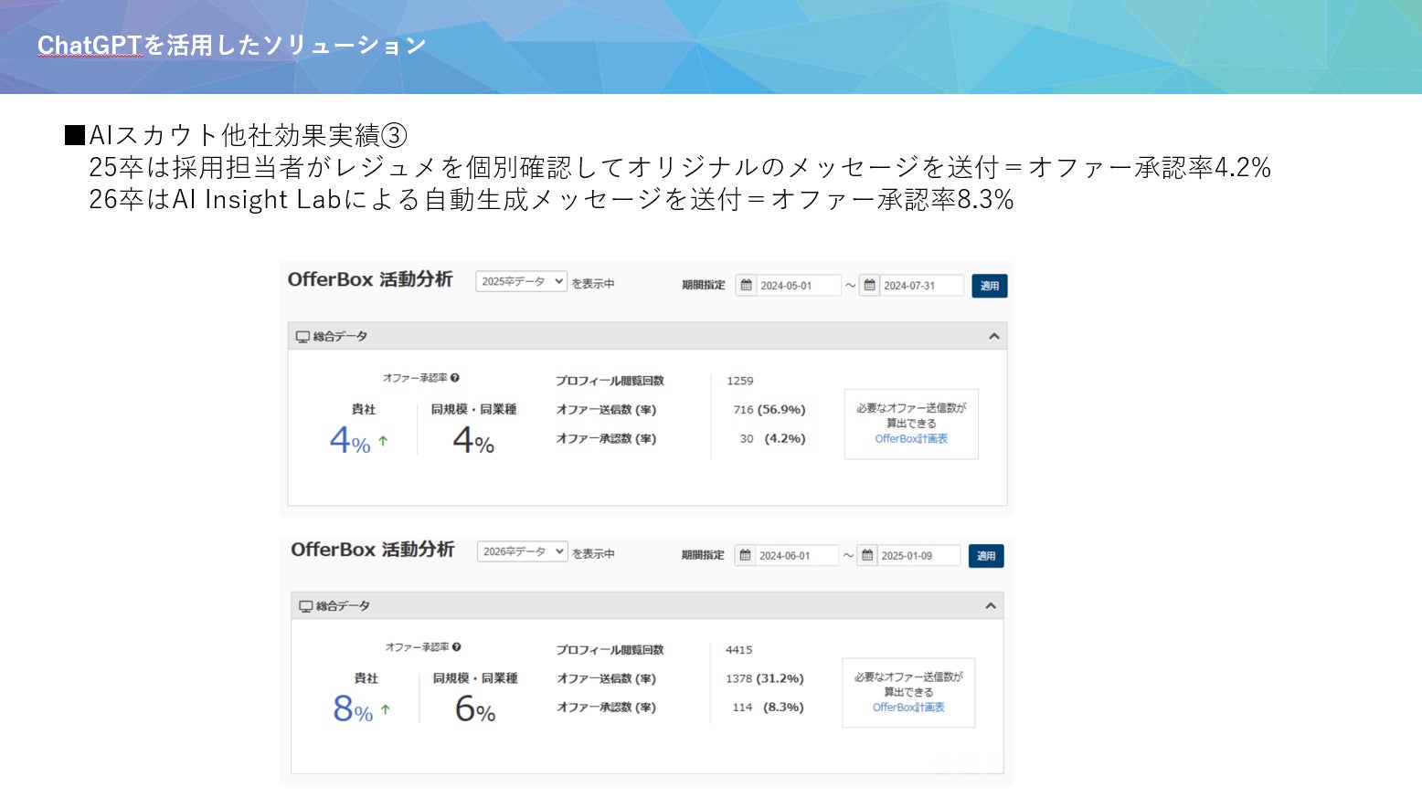Open OfferBox計画表 link in 2025卒 panel
Screen dimensions: 1422x797
(911, 439)
